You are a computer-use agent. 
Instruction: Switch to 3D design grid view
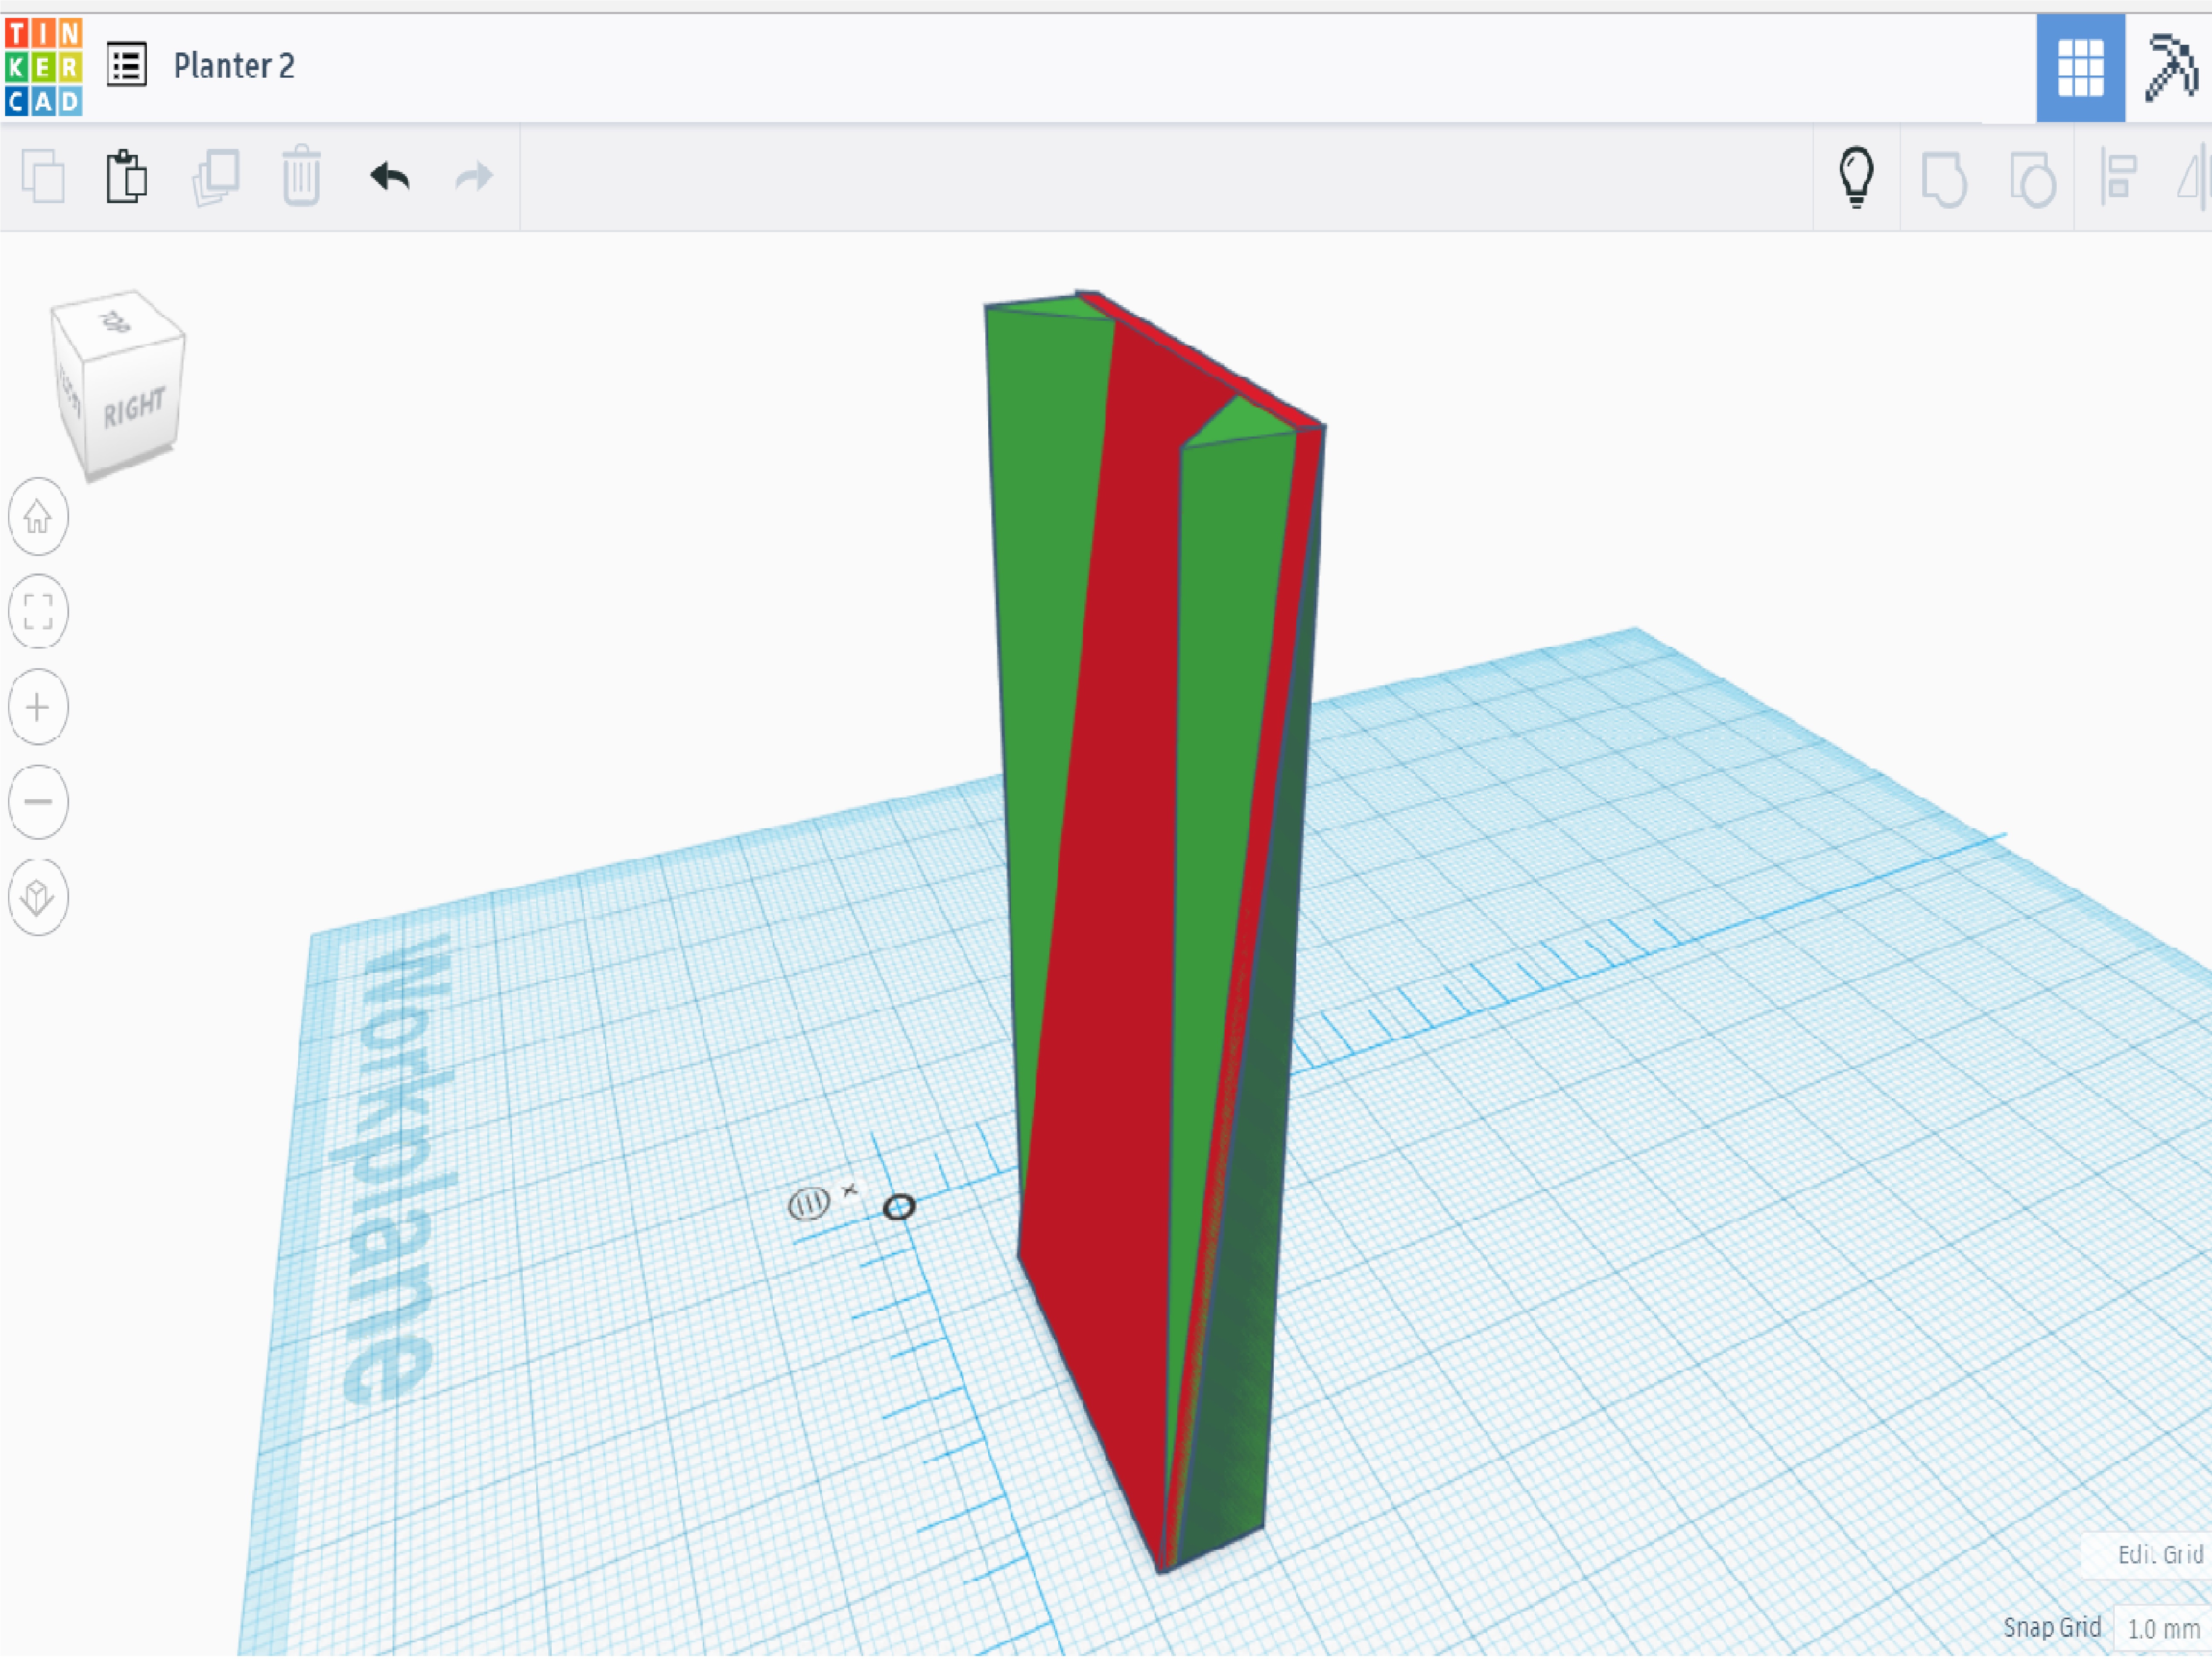click(x=2080, y=68)
